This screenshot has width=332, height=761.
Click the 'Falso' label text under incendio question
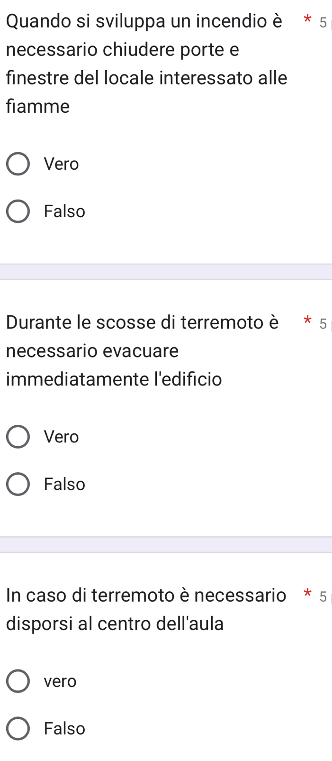(64, 211)
